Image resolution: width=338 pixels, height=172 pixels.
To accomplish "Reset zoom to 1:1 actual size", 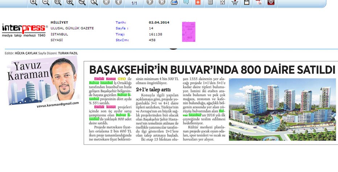I will pos(58,2).
